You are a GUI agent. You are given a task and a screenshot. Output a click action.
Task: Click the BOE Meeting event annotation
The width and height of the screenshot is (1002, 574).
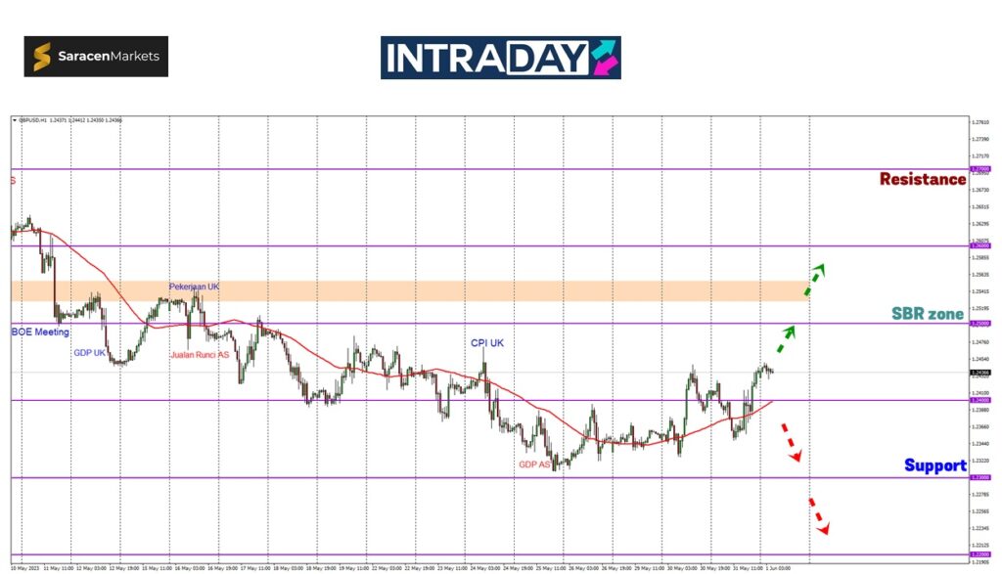(x=40, y=332)
